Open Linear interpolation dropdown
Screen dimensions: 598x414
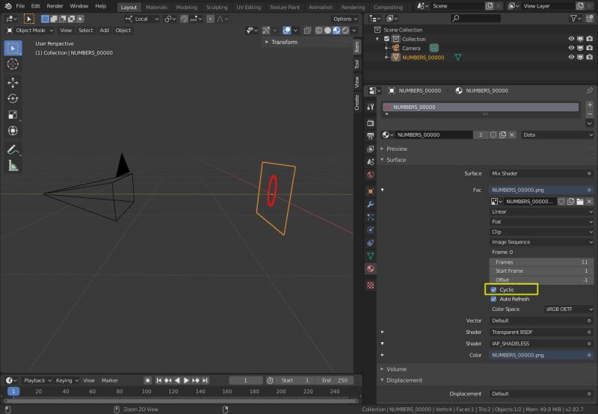pos(541,212)
